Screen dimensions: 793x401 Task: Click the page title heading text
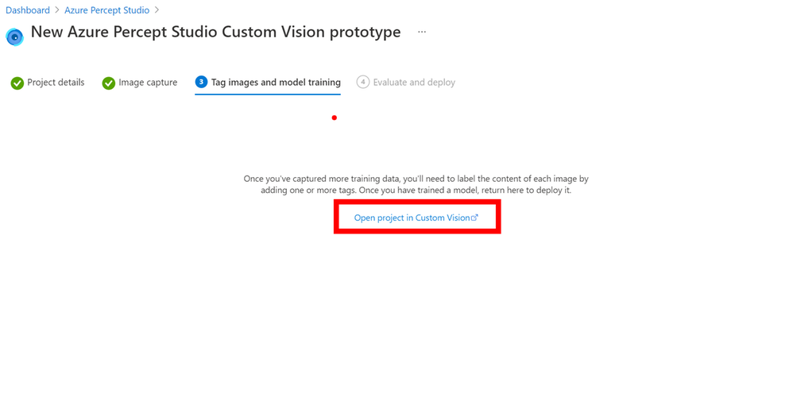(x=216, y=32)
